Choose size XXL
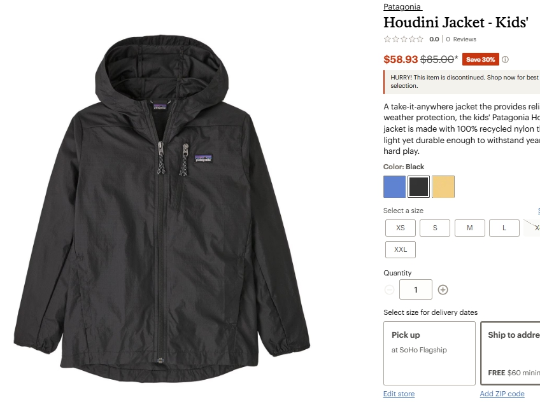The image size is (540, 402). [x=400, y=249]
